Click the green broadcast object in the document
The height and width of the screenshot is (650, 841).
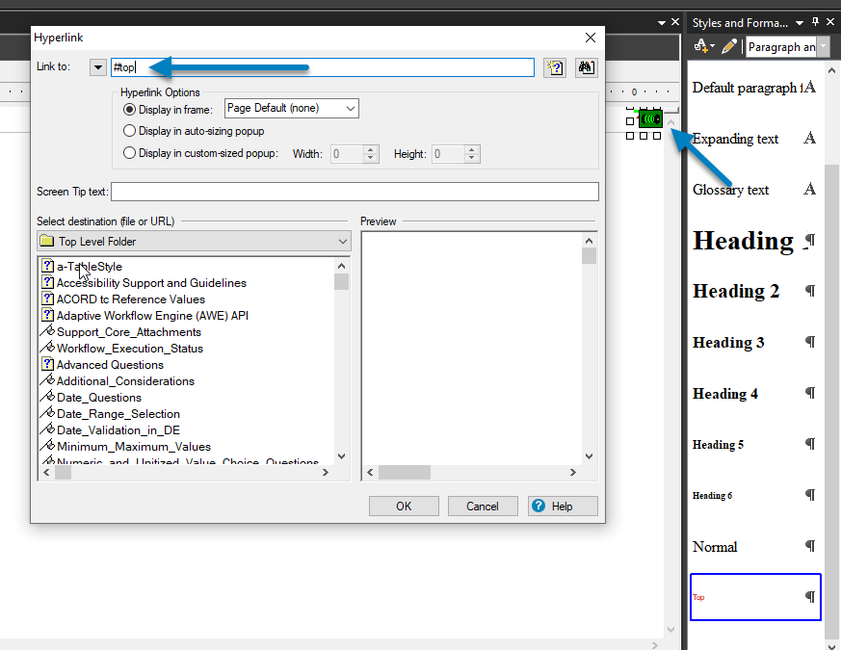[x=650, y=118]
